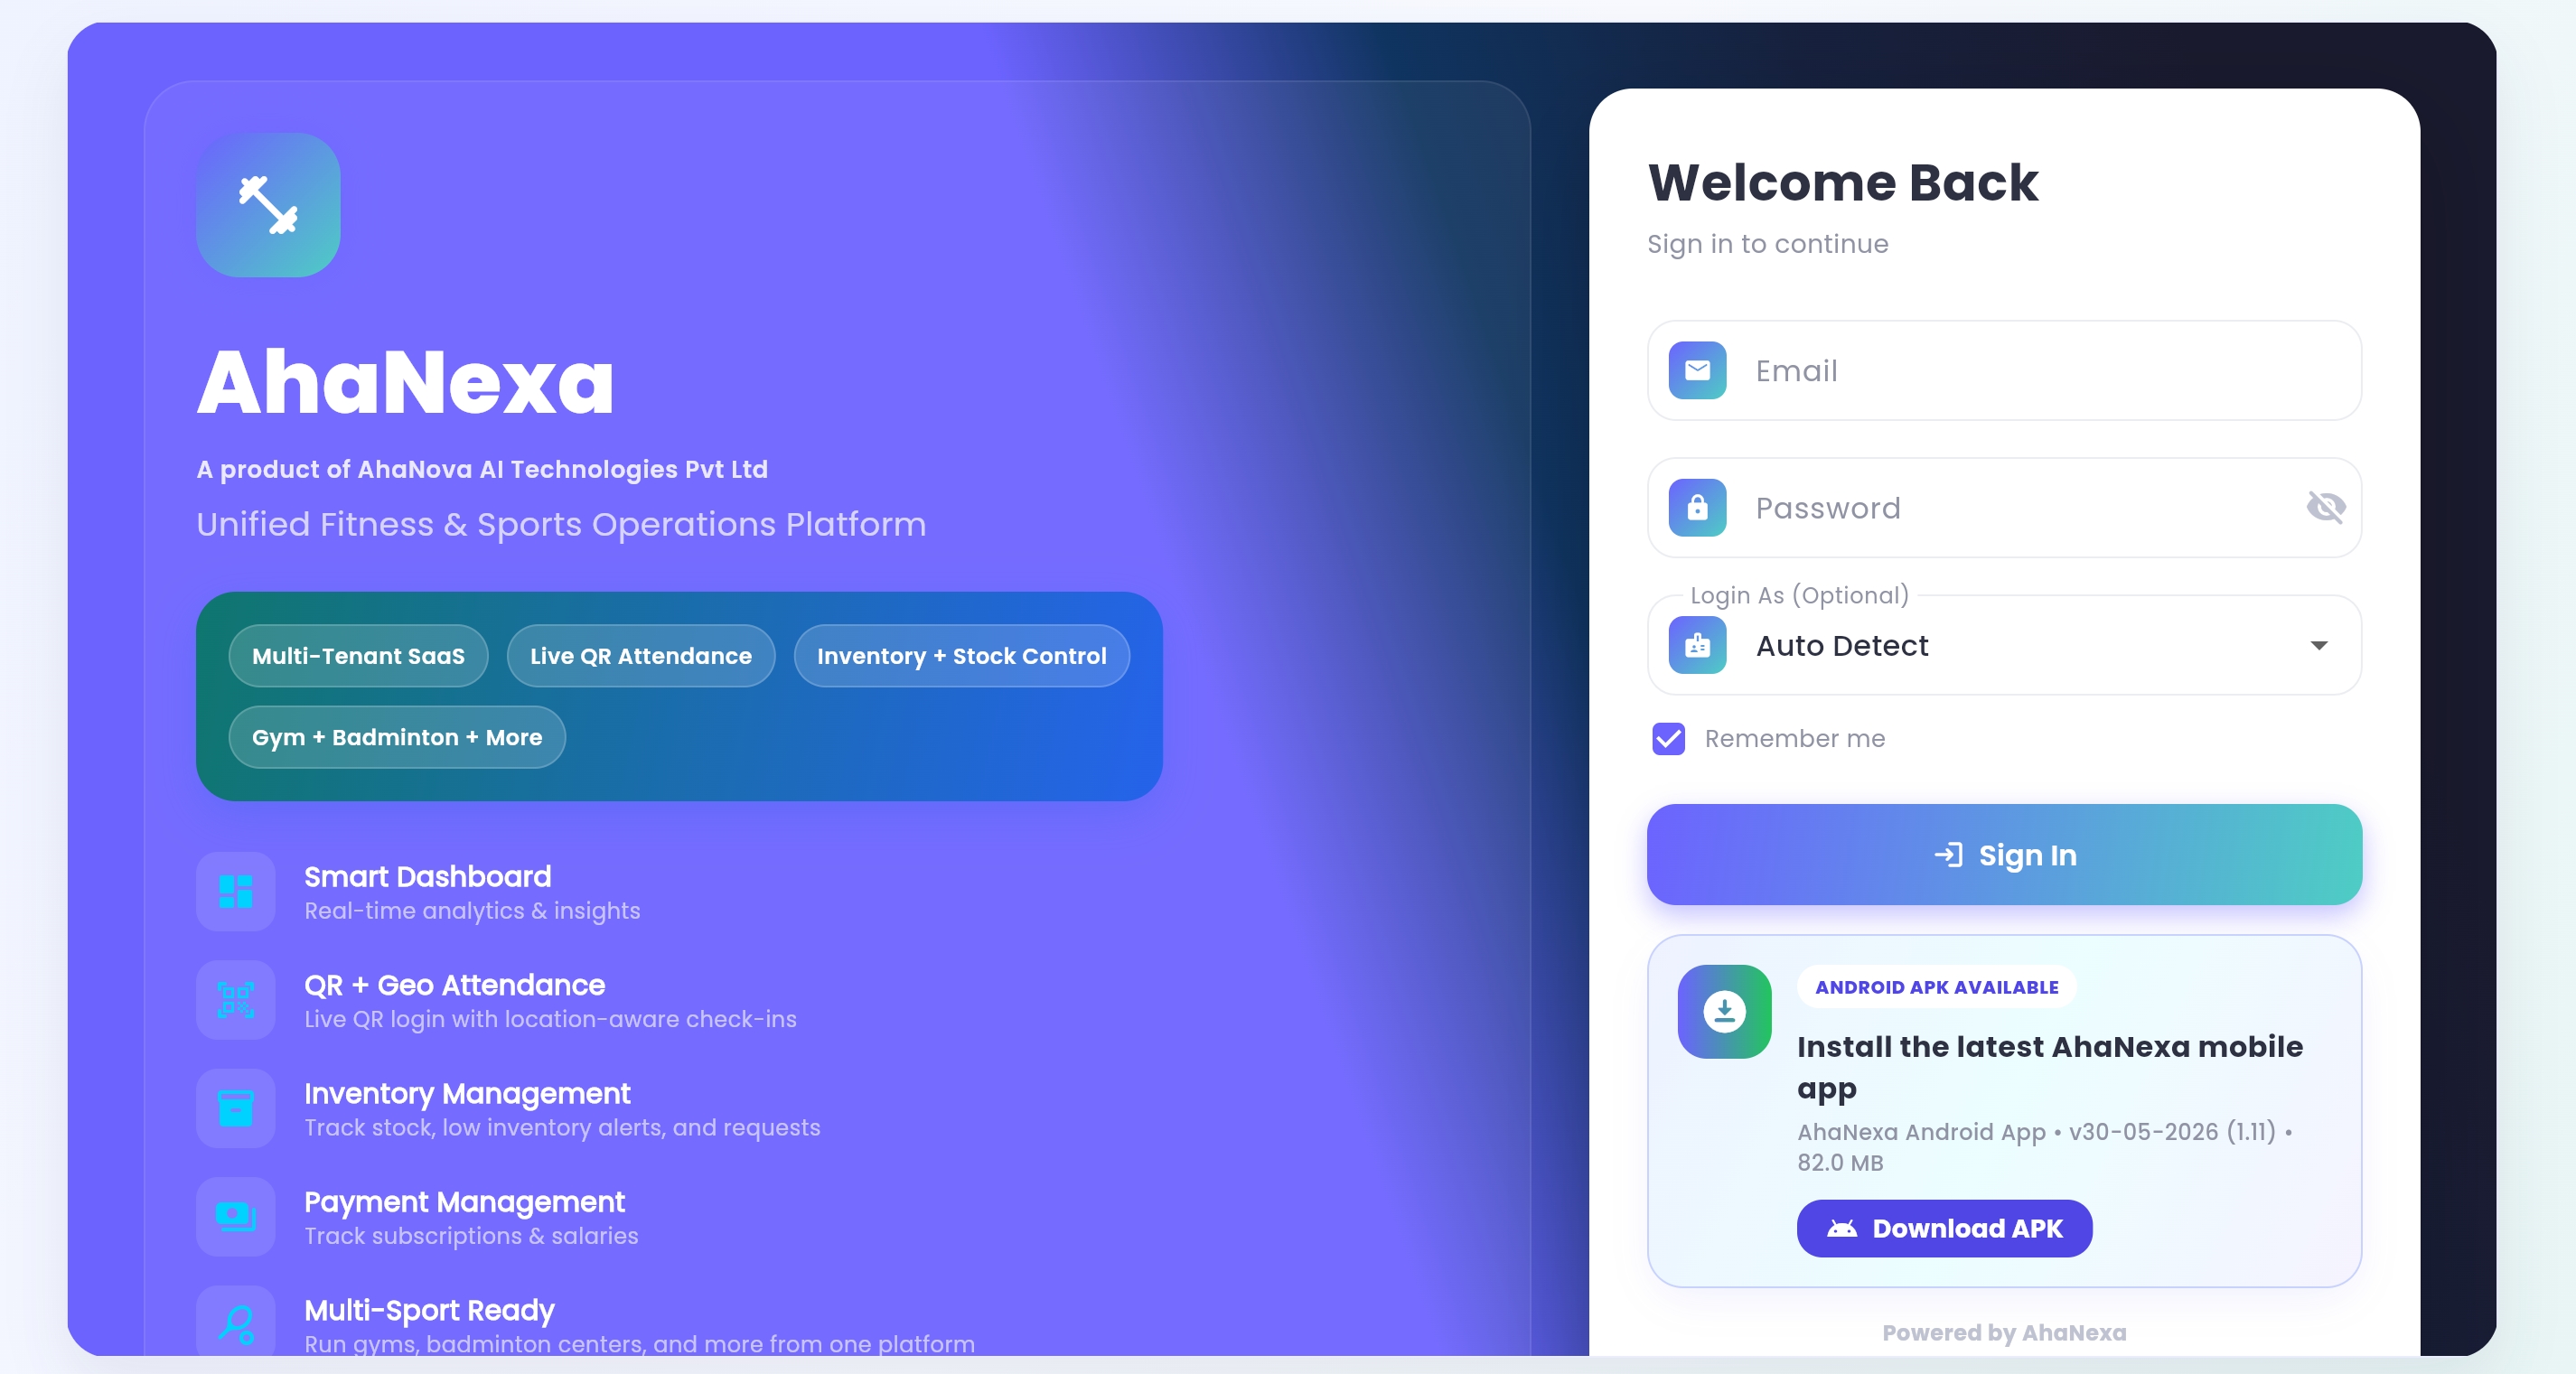The height and width of the screenshot is (1374, 2576).
Task: Click the Inventory Management heading
Action: [x=467, y=1093]
